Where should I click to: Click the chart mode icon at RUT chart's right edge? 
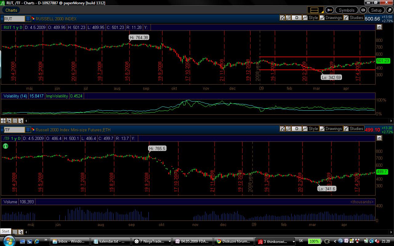point(379,27)
